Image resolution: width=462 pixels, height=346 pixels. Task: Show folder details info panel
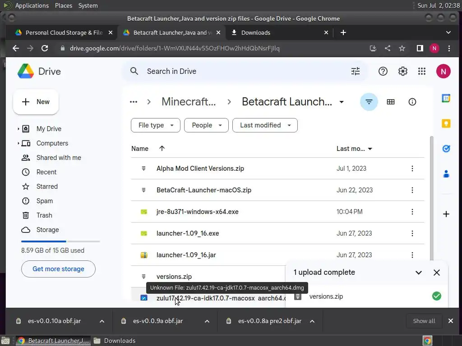coord(412,102)
